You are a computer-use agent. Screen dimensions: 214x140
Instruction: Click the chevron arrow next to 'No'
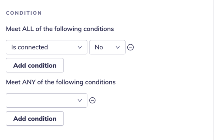tap(118, 47)
